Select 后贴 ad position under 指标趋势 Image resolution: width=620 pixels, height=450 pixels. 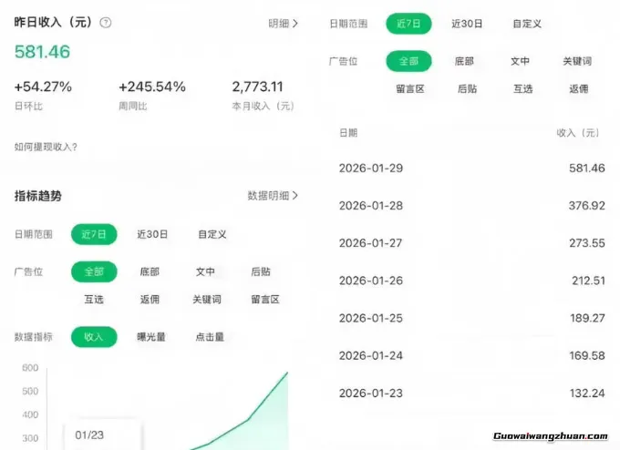261,271
